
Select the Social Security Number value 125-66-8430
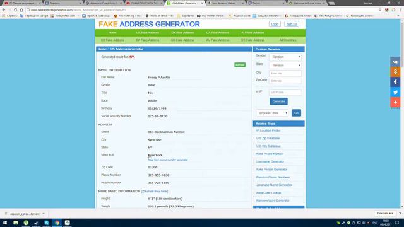coord(158,116)
